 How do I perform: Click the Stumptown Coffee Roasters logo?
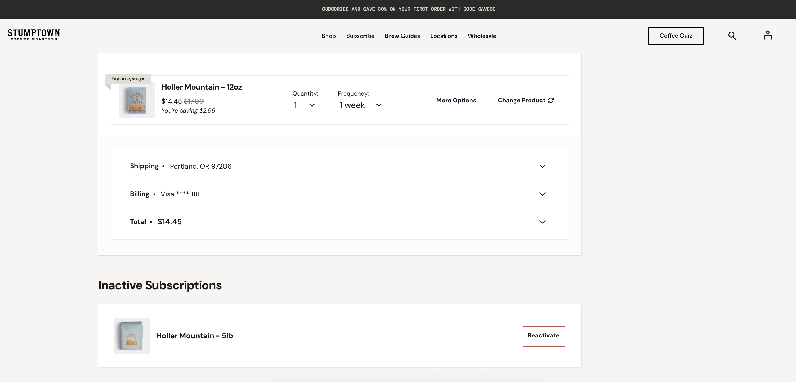pos(34,35)
